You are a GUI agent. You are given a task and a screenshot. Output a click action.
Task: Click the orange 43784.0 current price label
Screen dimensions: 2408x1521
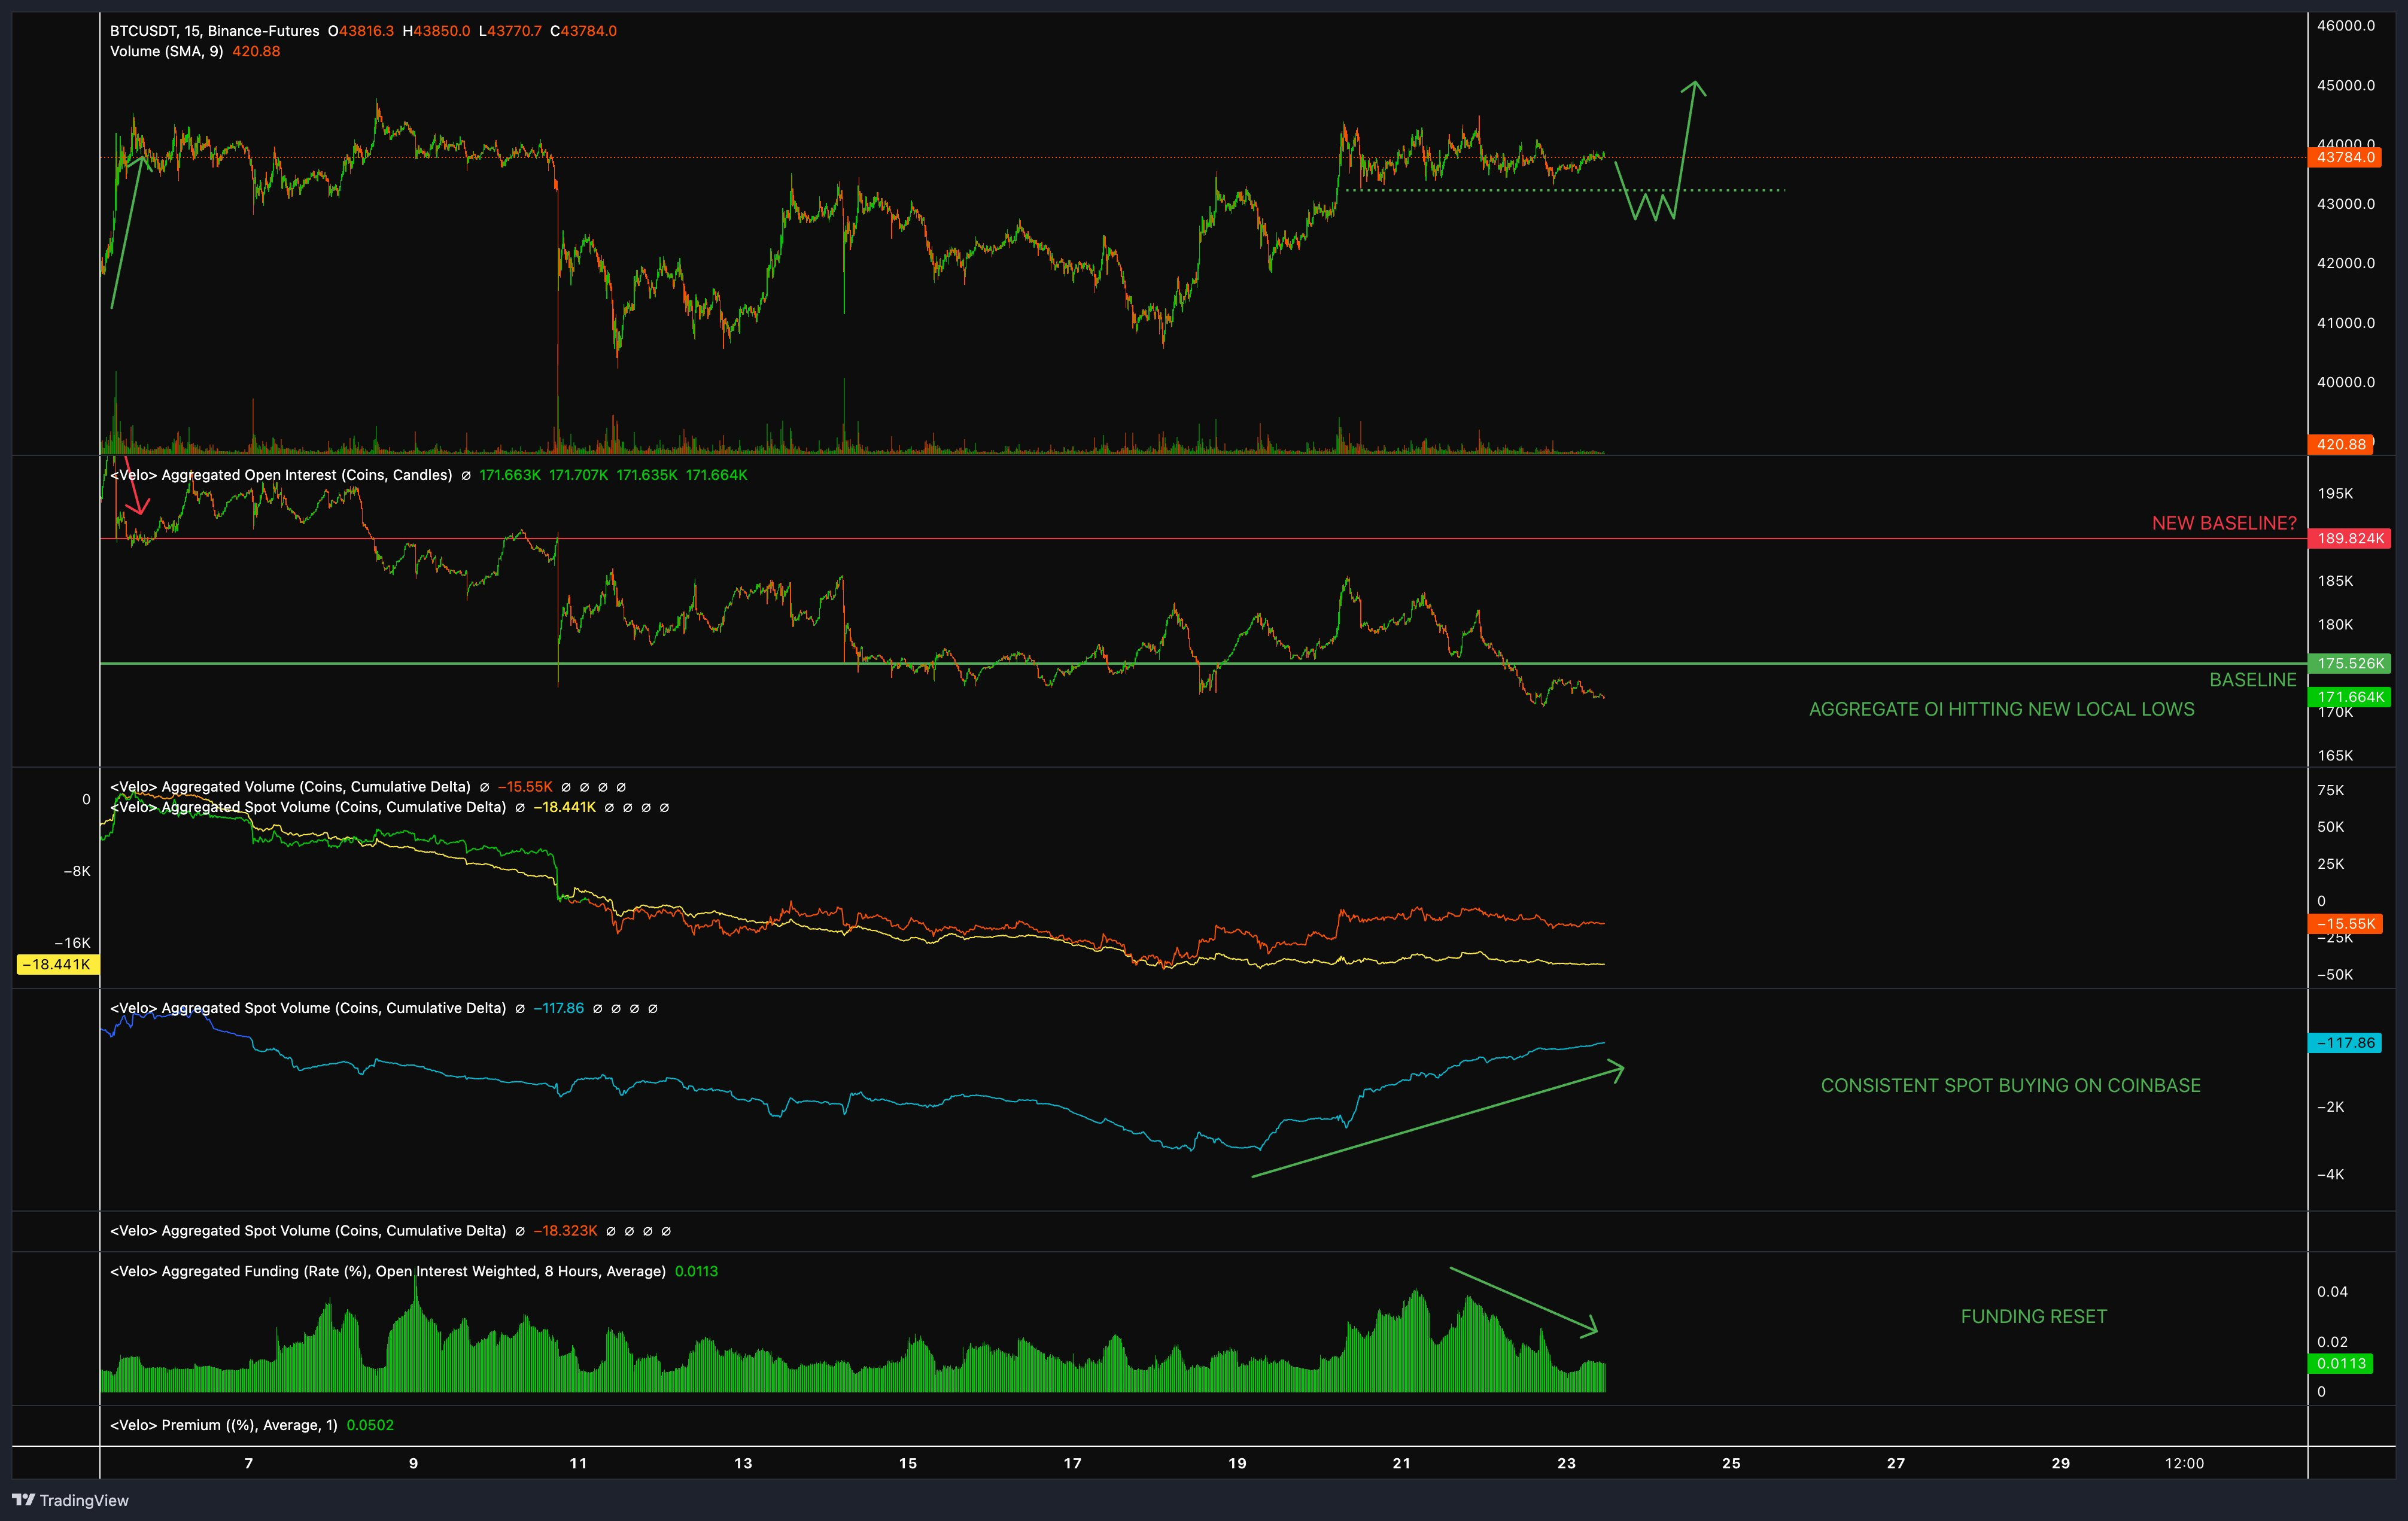(2345, 157)
